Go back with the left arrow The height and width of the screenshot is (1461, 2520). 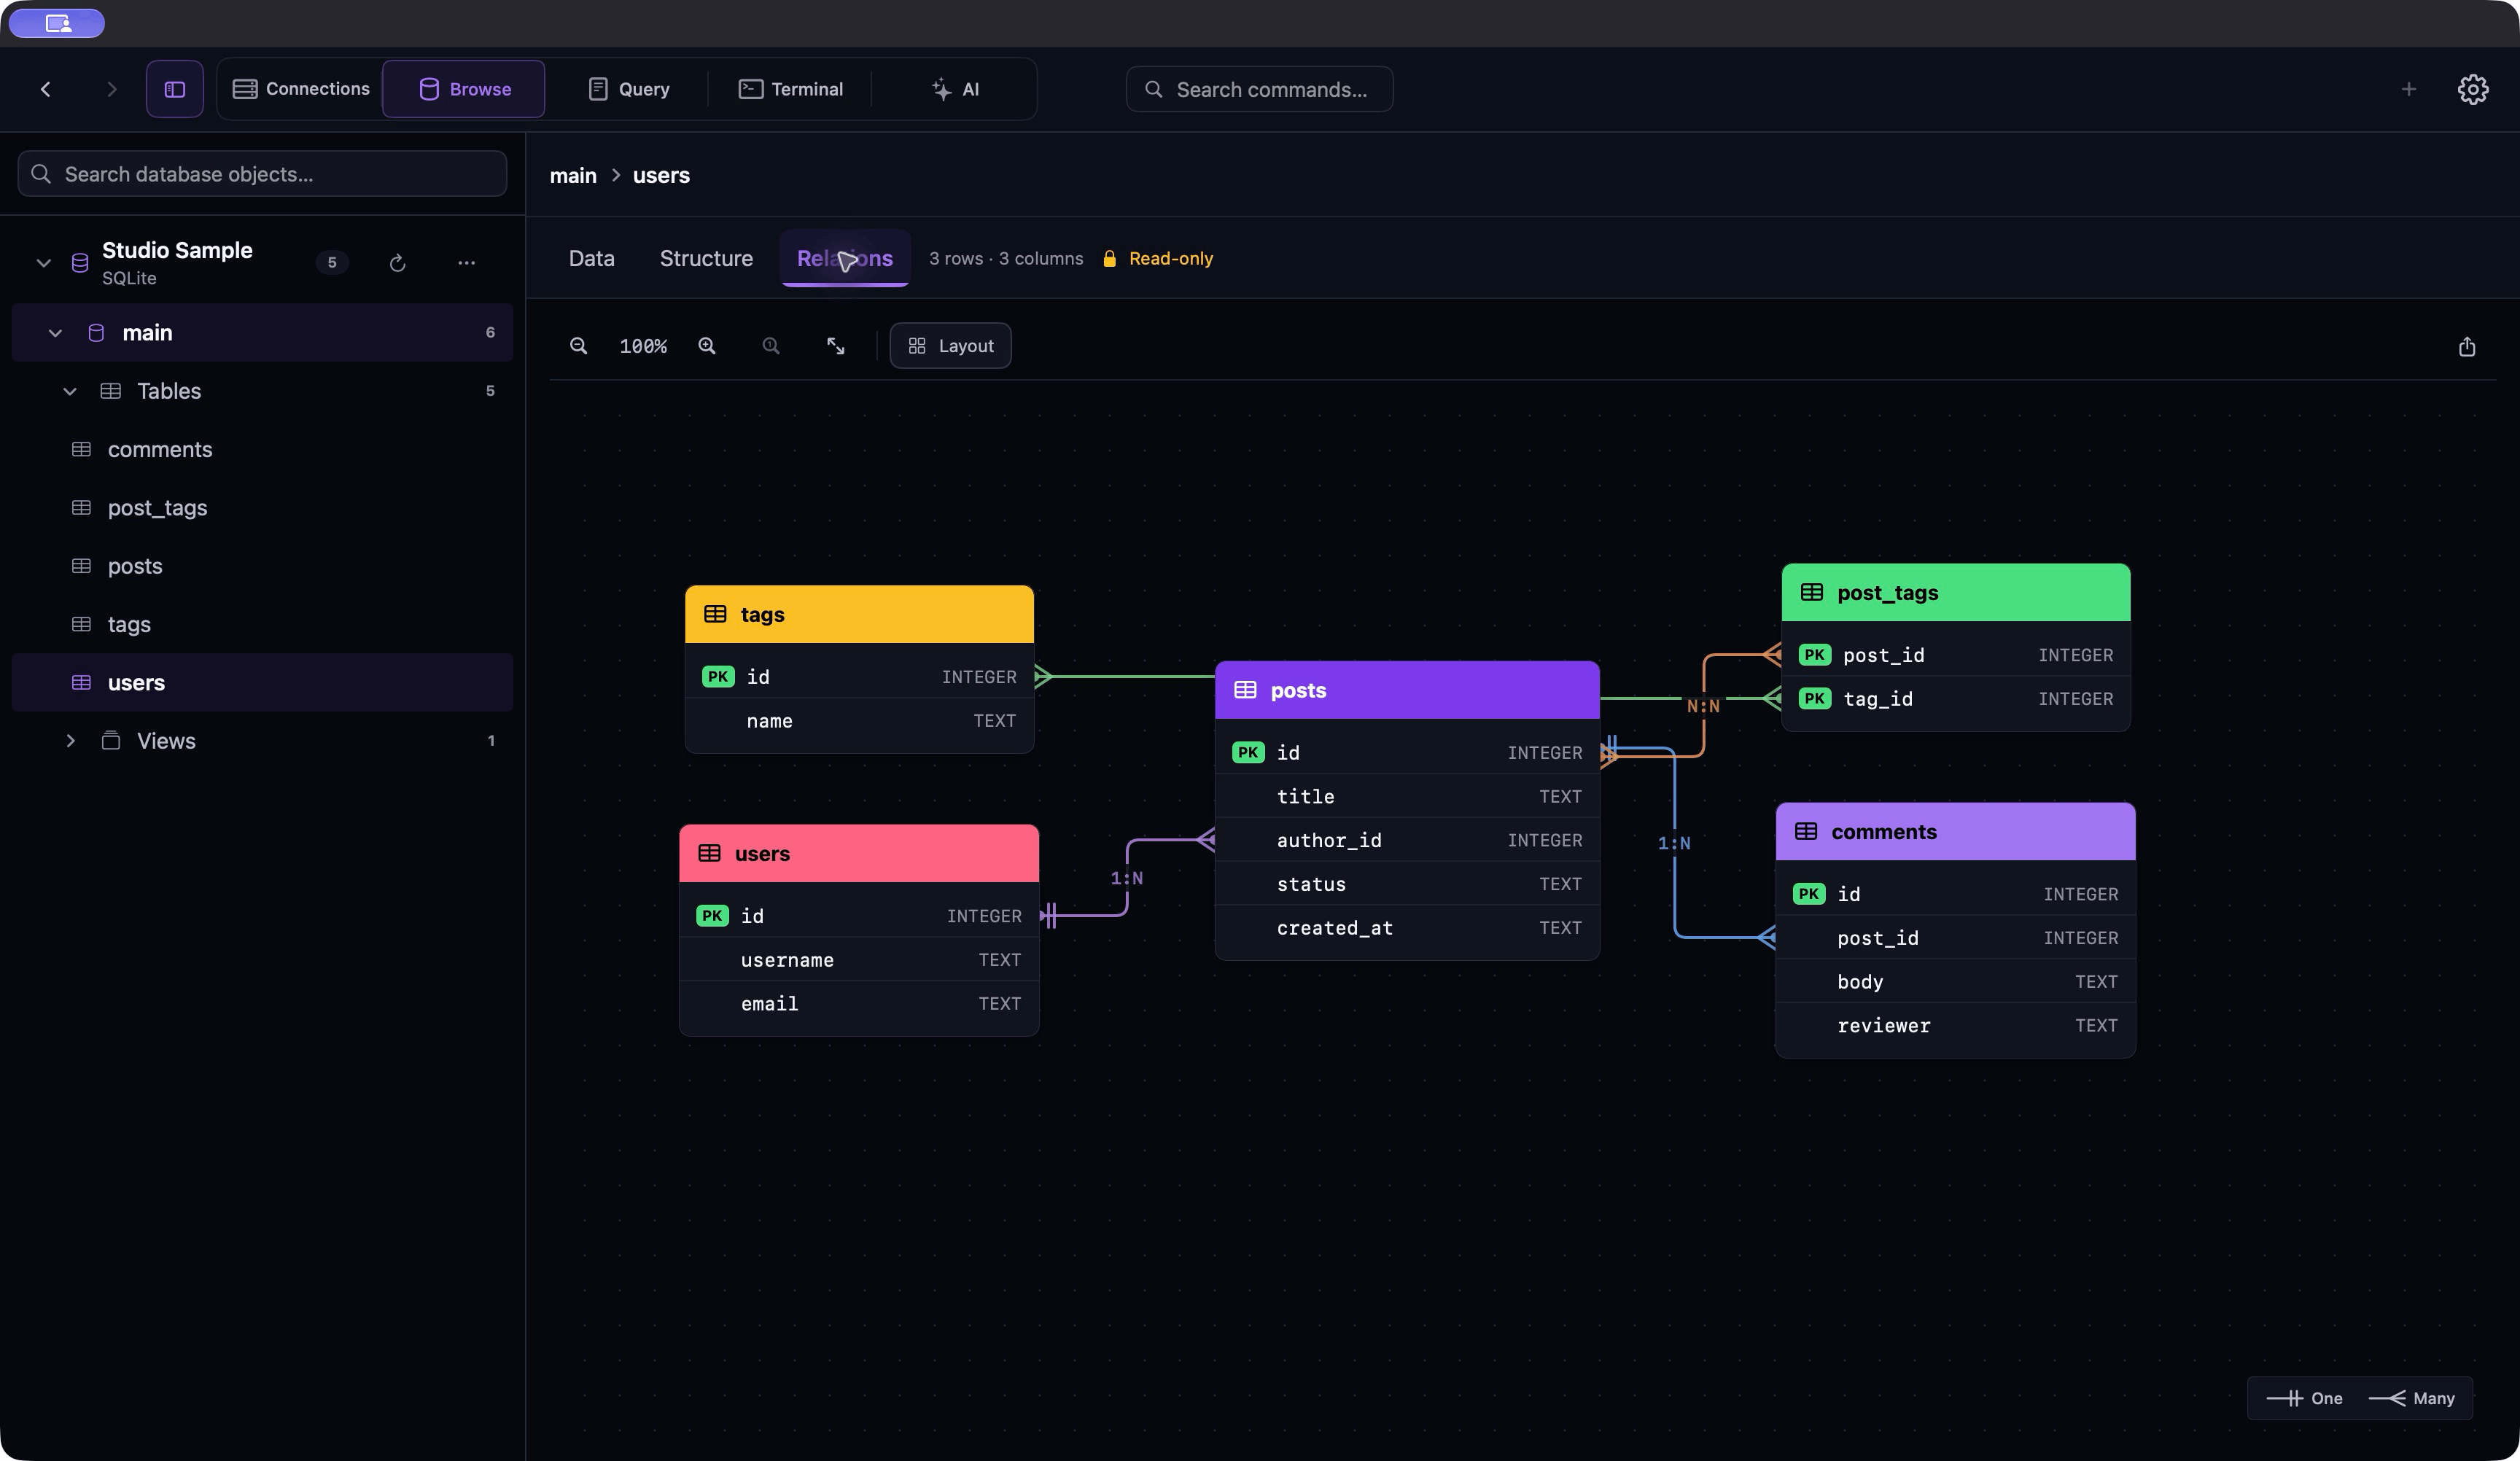[46, 89]
